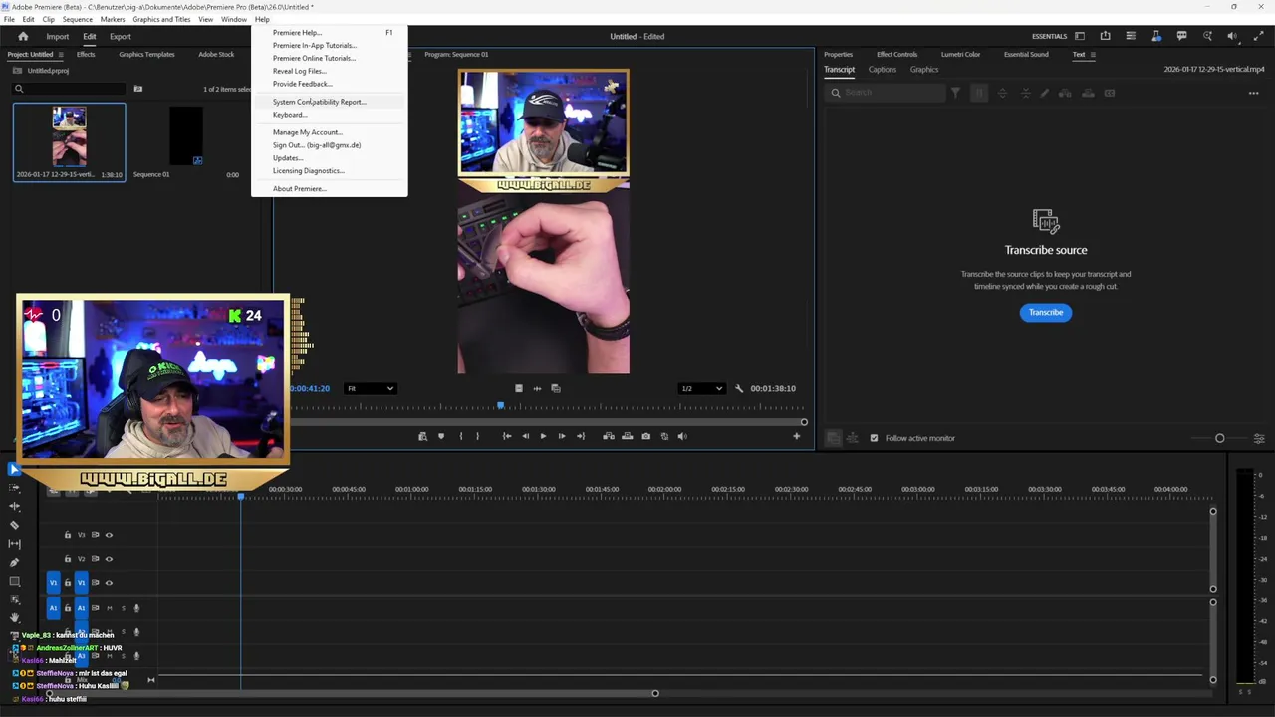Select the Rectangle tool
This screenshot has height=717, width=1275.
14,581
